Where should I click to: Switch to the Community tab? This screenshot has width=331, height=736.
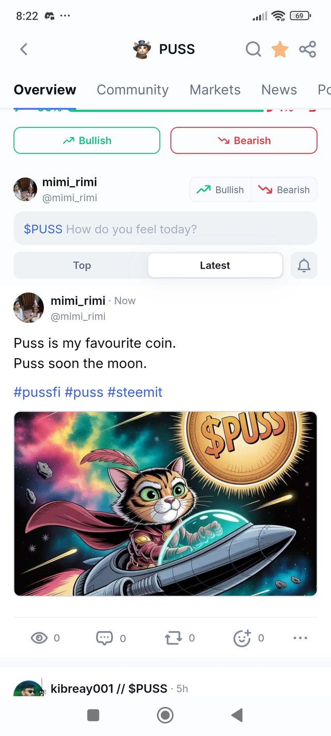[x=132, y=90]
